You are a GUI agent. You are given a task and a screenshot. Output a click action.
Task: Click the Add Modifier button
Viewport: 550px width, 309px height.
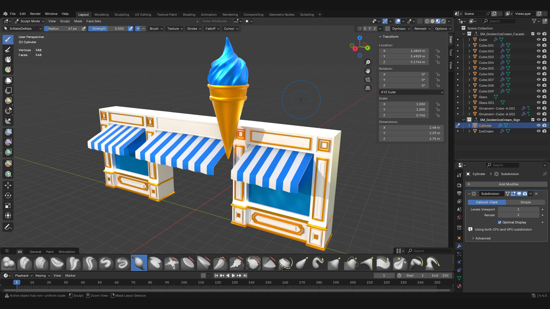pyautogui.click(x=506, y=184)
